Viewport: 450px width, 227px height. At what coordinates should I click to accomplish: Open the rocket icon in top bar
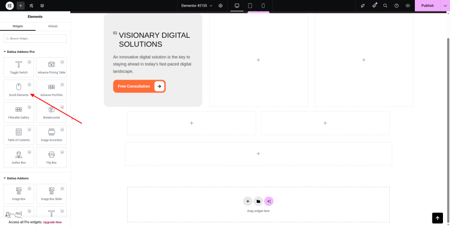point(363,5)
